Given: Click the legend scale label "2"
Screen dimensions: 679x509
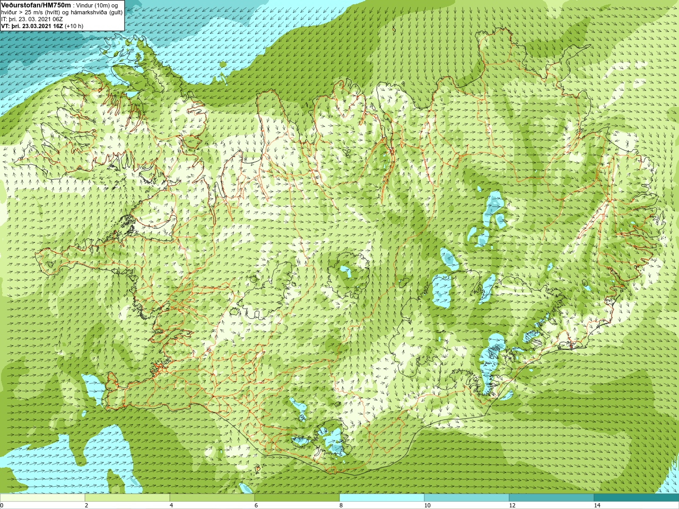Looking at the screenshot, I should pos(86,505).
